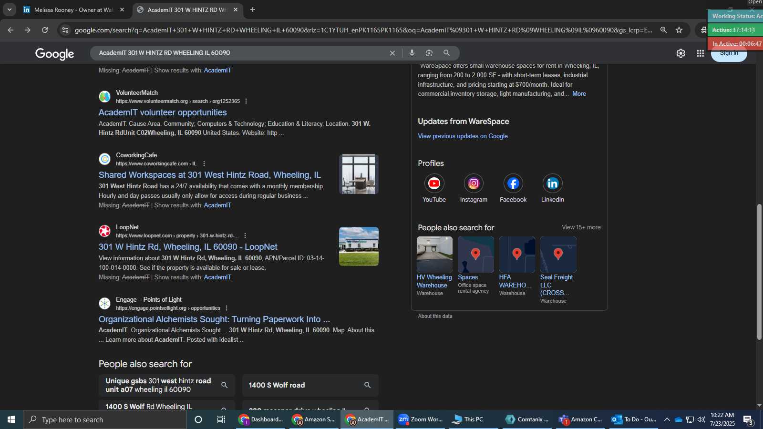Open Spaces office rental agency card
Viewport: 763px width, 429px height.
pos(475,266)
